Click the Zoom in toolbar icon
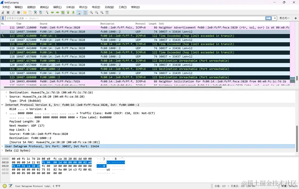299x189 pixels. click(91, 12)
